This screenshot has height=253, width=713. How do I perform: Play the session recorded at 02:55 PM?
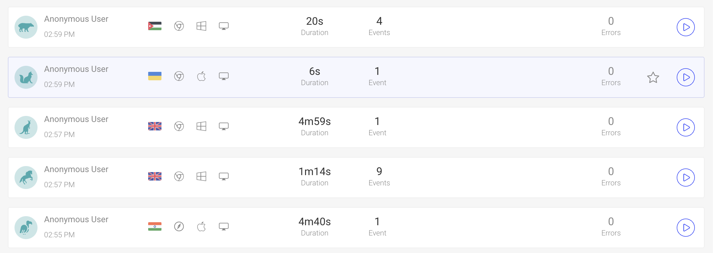pos(685,228)
